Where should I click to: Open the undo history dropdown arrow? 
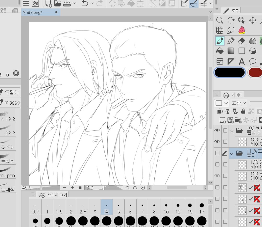[92, 3]
